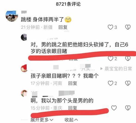Like the 跳楼 comment with 3 likes
The height and width of the screenshot is (123, 136).
(110, 27)
